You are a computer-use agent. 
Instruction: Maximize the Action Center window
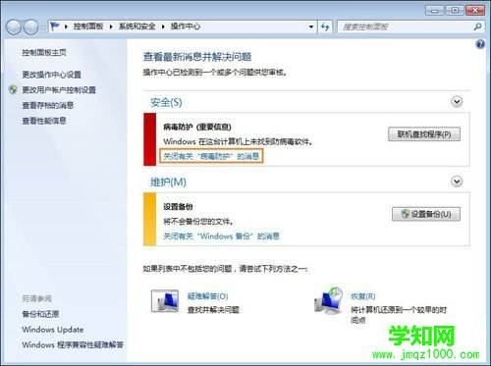[x=455, y=11]
